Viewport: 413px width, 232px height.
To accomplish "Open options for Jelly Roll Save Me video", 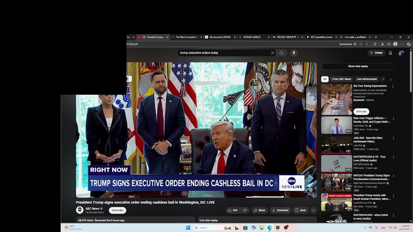I will click(x=393, y=138).
